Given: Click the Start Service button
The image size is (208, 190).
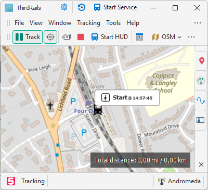Looking at the screenshot, I should [115, 7].
